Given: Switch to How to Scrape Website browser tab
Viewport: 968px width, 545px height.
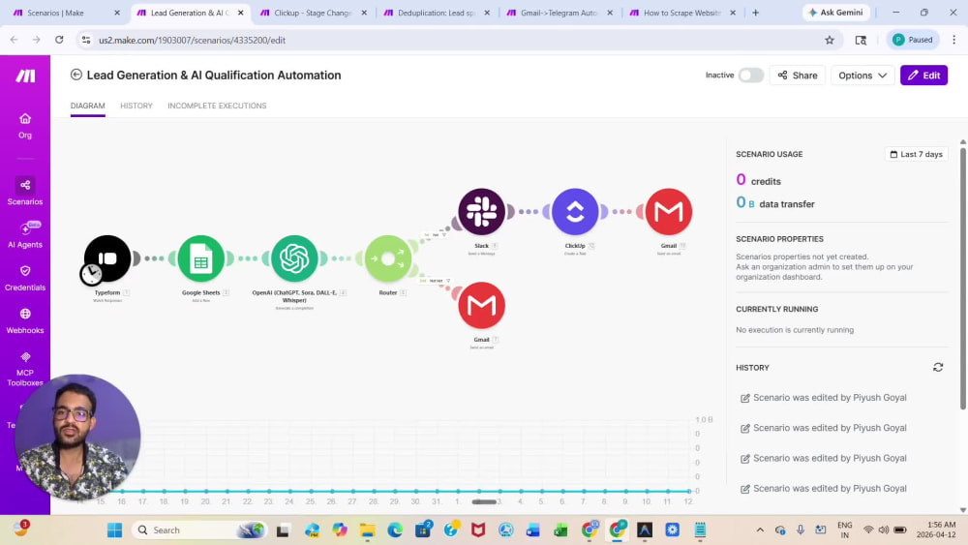Looking at the screenshot, I should click(x=682, y=13).
